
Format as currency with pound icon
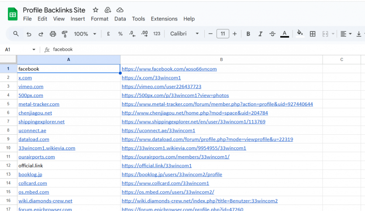pos(108,34)
